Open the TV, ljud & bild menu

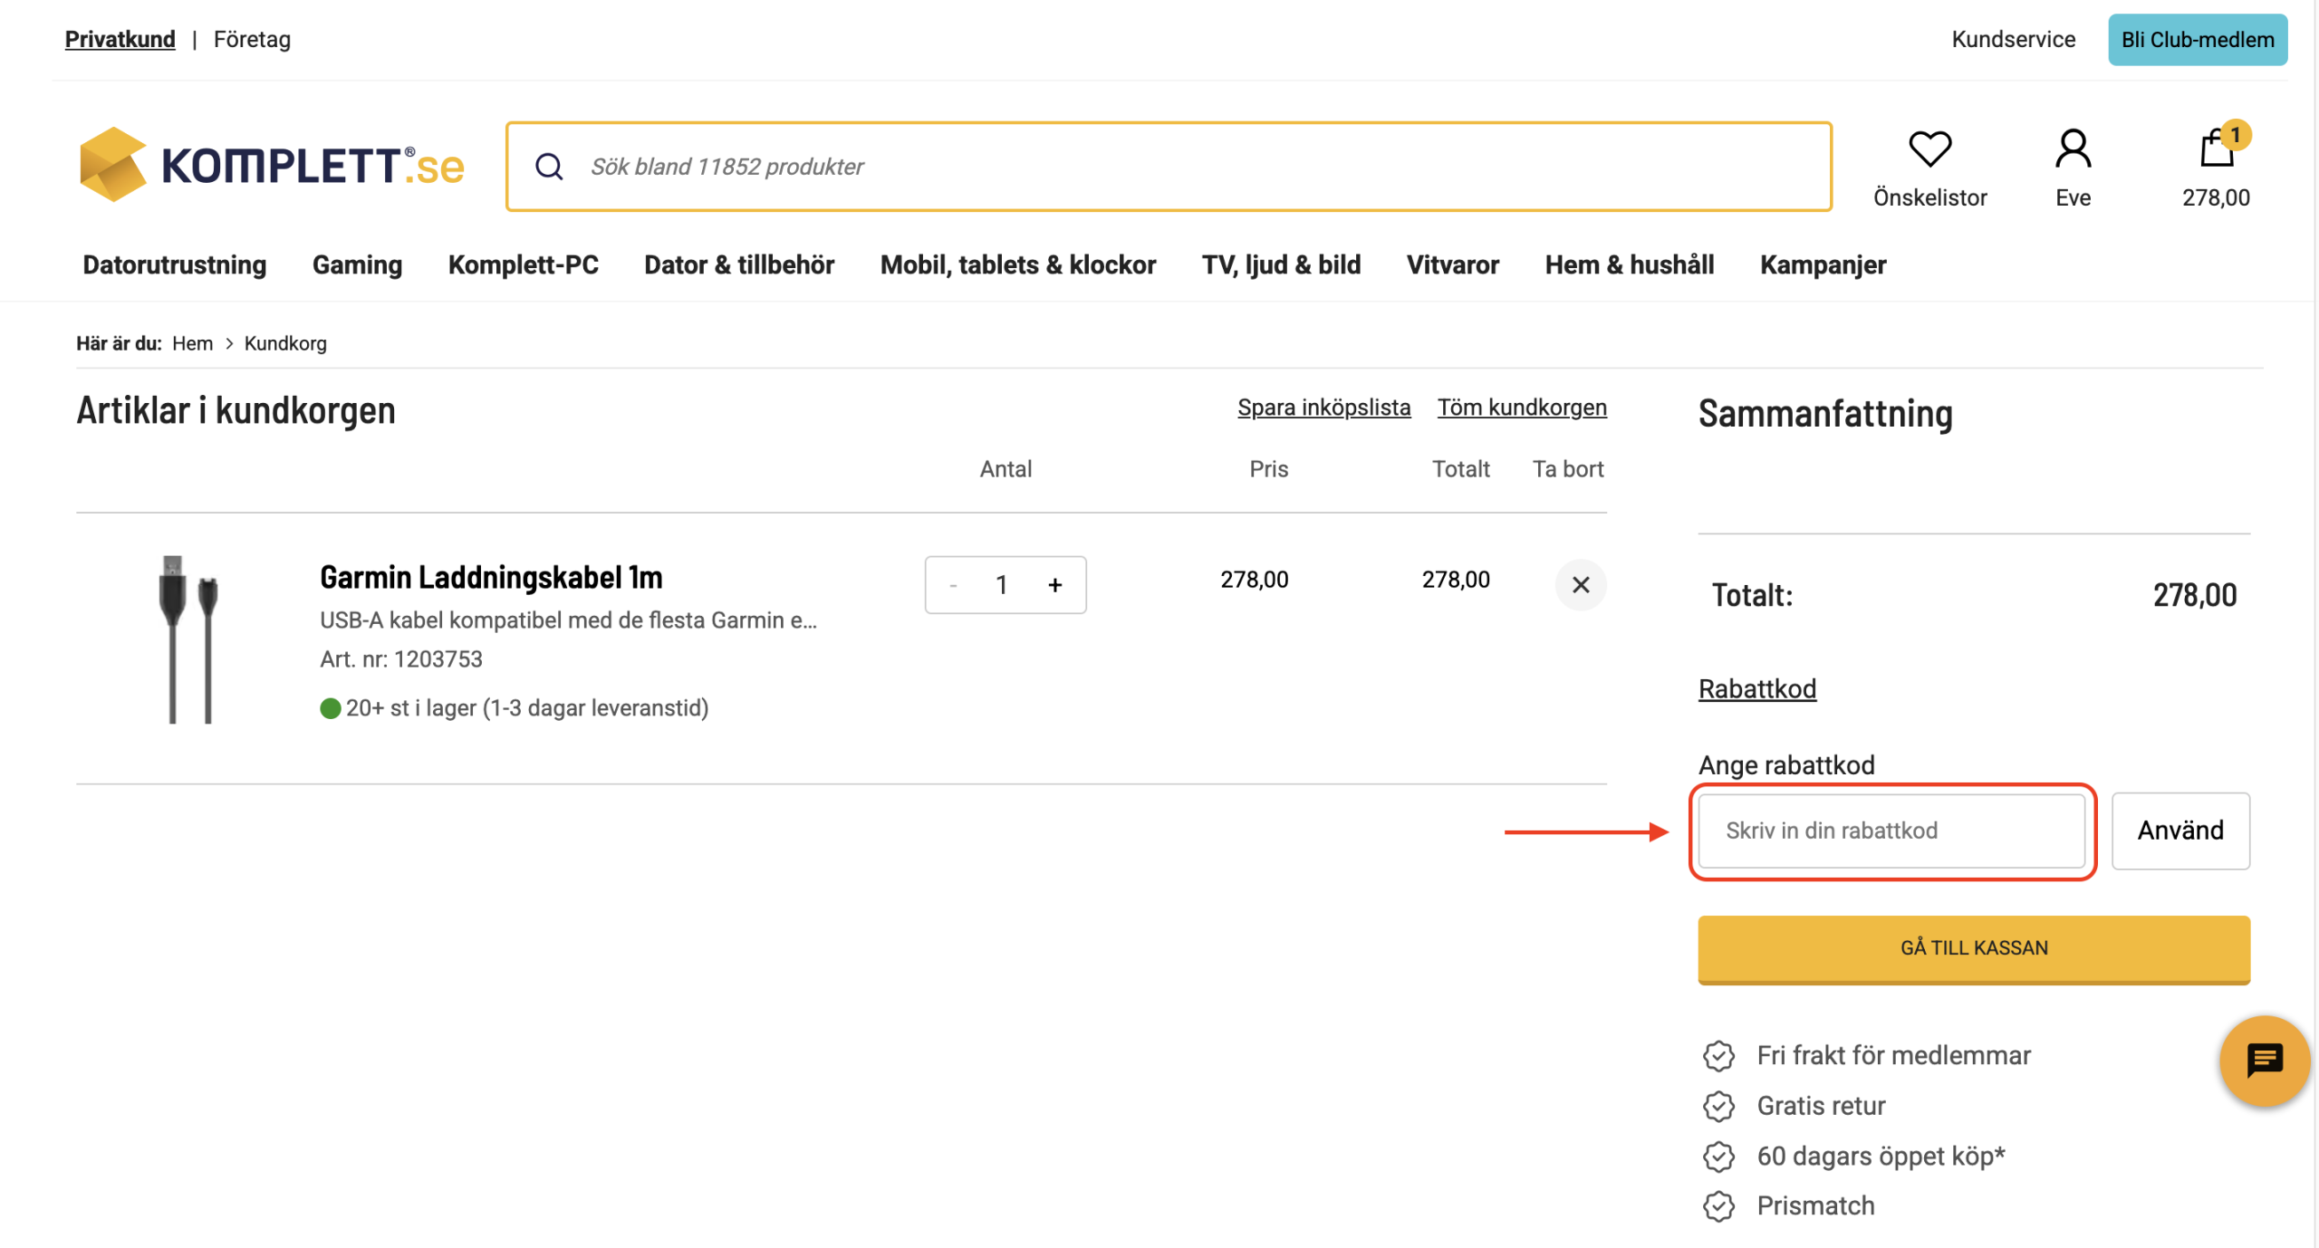click(x=1281, y=265)
